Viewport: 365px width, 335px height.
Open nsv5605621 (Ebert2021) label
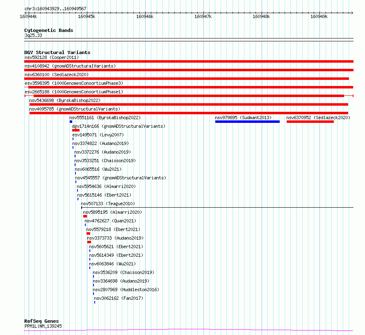click(x=116, y=247)
